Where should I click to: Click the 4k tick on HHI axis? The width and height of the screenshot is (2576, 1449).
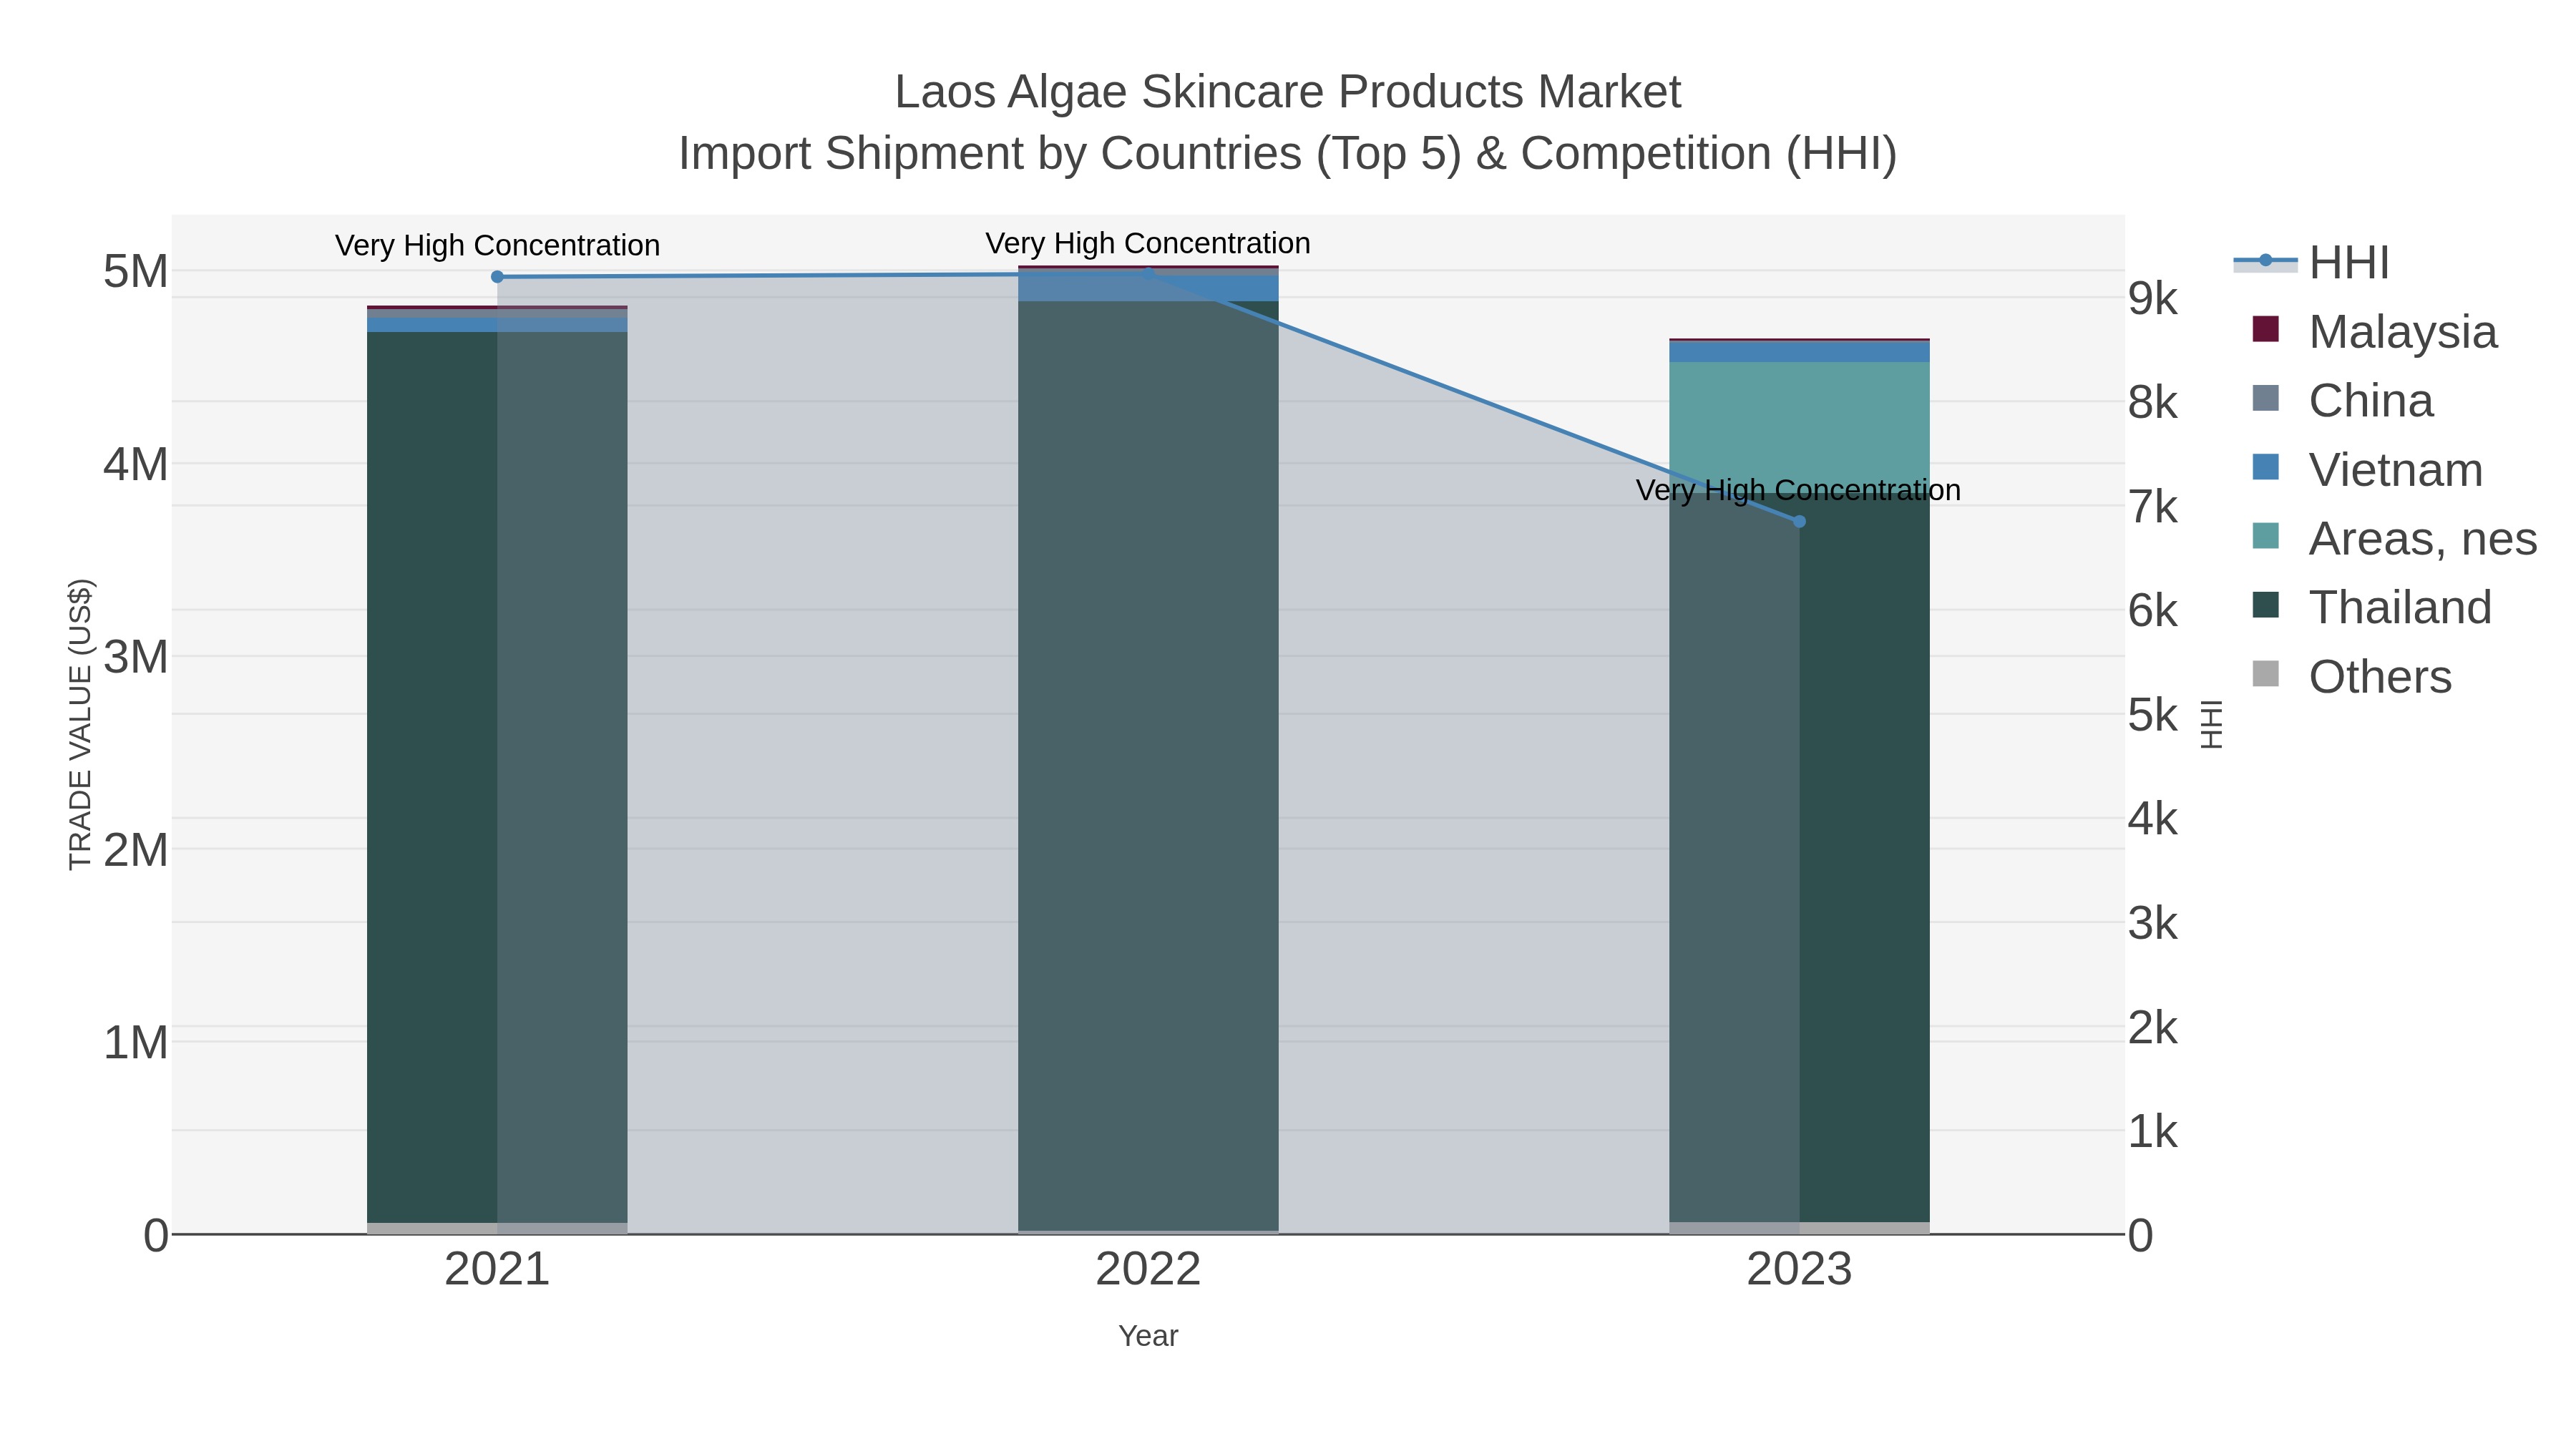point(2153,819)
